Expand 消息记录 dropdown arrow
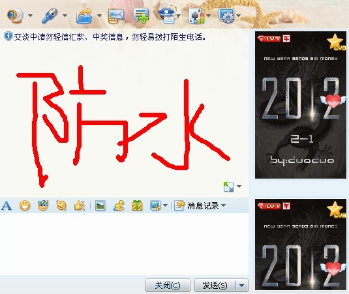This screenshot has width=349, height=294. (x=224, y=205)
